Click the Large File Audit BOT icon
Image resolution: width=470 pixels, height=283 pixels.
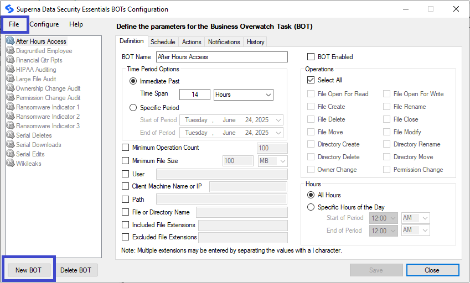[x=11, y=78]
